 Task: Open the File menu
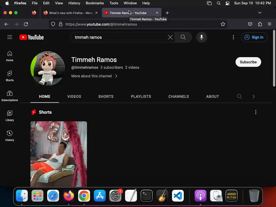click(35, 3)
